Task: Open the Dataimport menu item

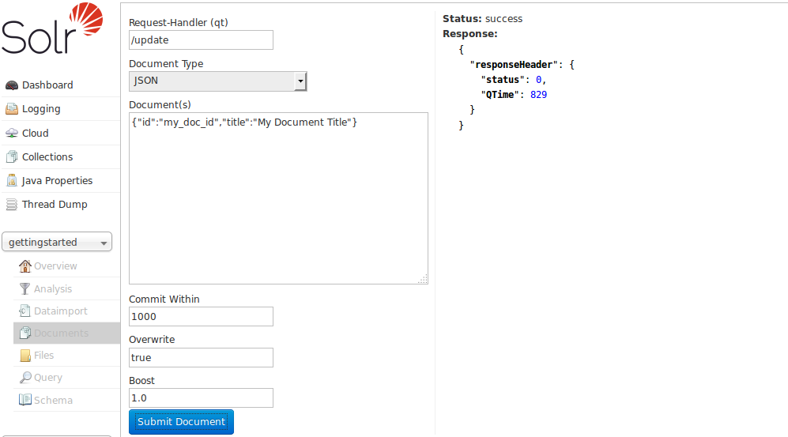Action: pos(60,311)
